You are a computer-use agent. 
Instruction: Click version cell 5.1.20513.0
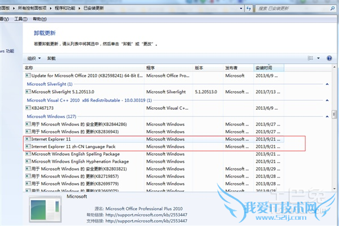[x=206, y=92]
